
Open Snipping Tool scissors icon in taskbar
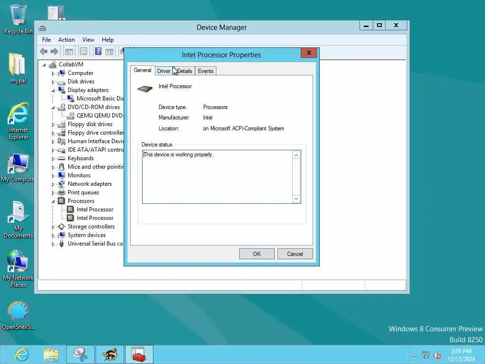coord(81,355)
